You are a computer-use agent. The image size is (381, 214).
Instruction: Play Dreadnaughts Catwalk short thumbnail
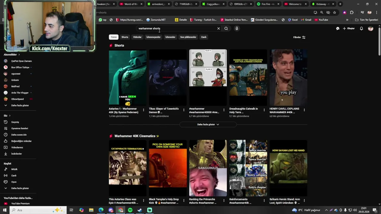coord(248,77)
